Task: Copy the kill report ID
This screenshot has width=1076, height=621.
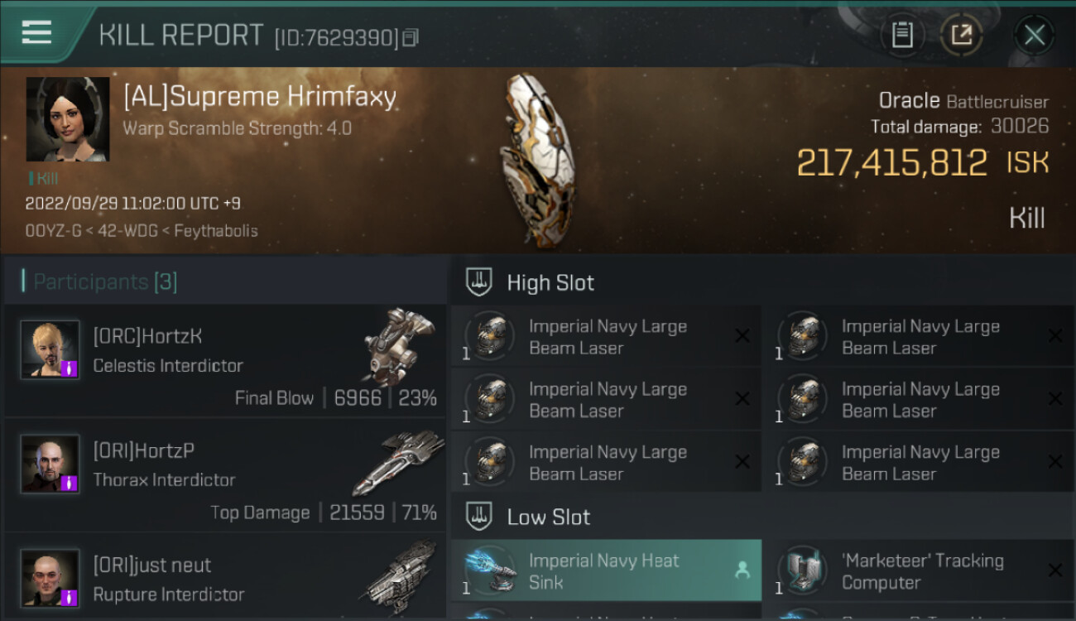Action: pyautogui.click(x=411, y=37)
